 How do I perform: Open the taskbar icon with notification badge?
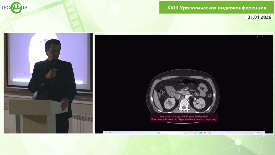[x=200, y=133]
